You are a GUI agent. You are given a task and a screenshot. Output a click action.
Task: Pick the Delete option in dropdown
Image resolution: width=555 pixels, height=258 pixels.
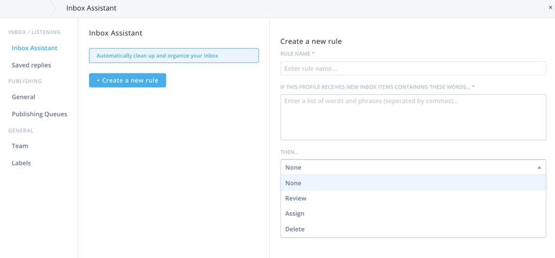pos(295,229)
